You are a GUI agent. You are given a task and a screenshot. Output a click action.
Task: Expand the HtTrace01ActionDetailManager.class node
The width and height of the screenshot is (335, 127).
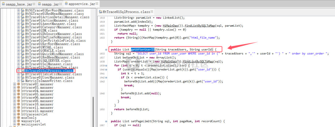tap(18, 17)
